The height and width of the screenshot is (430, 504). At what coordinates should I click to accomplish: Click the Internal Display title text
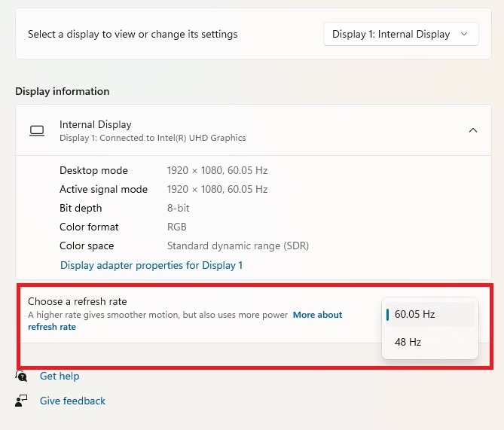click(96, 124)
